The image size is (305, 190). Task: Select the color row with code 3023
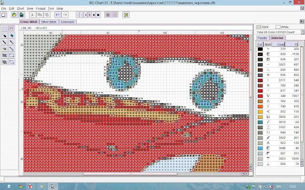278,159
